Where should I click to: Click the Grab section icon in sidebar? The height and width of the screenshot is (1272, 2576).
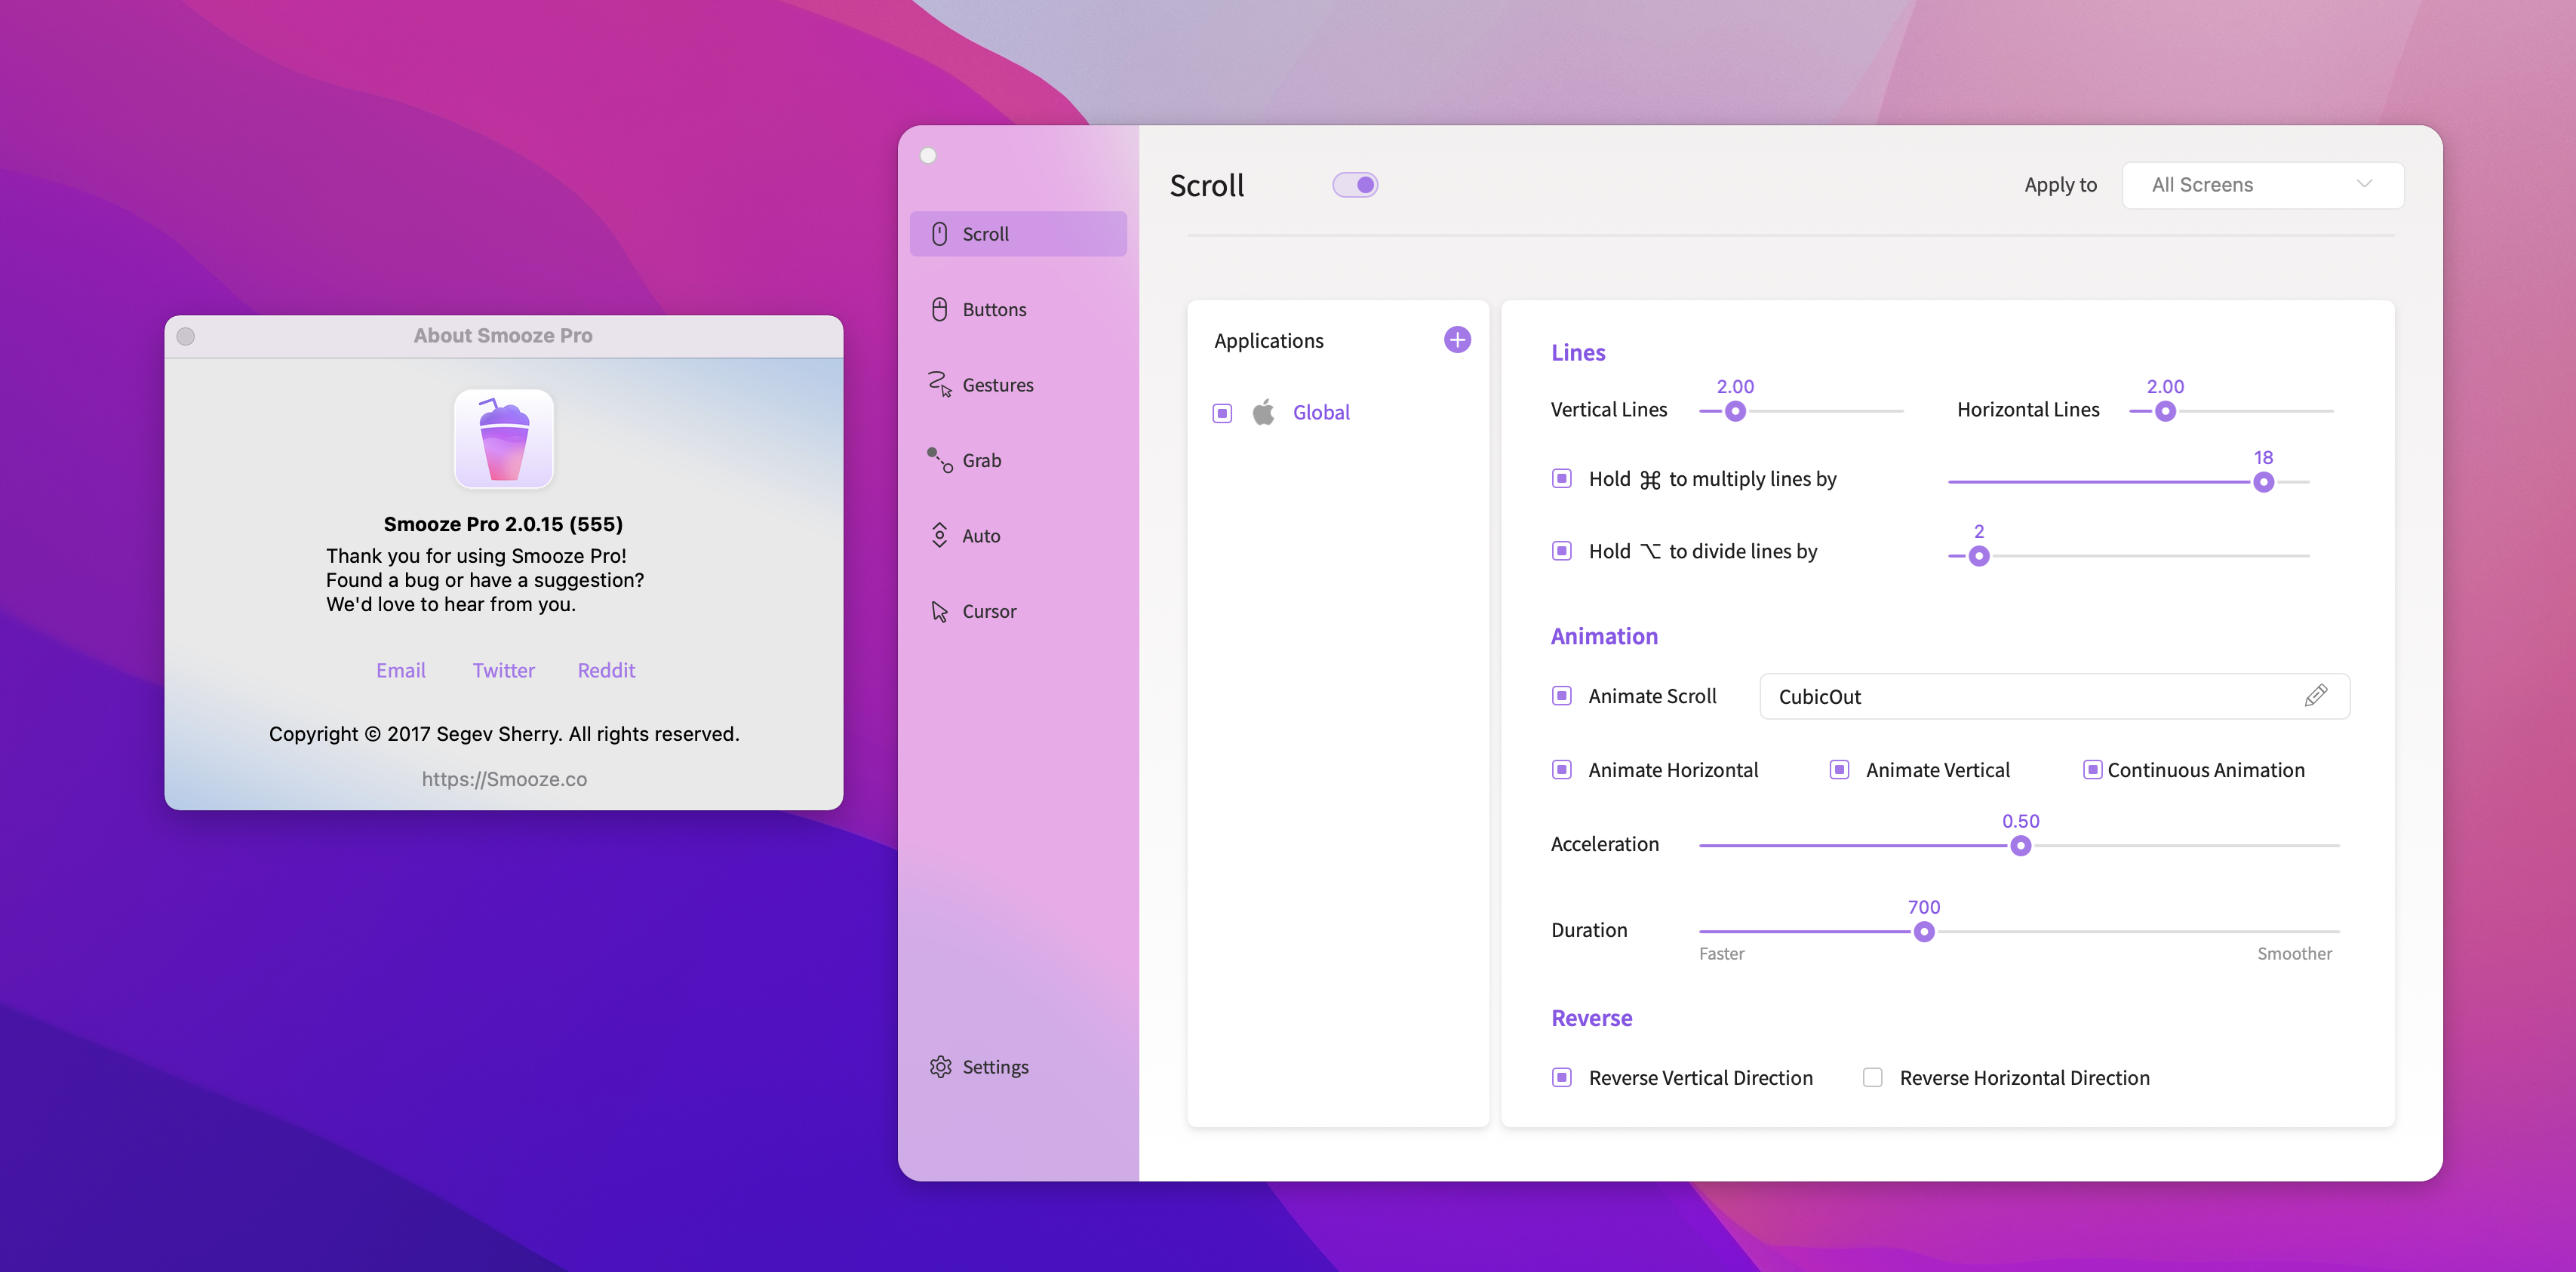[x=939, y=459]
